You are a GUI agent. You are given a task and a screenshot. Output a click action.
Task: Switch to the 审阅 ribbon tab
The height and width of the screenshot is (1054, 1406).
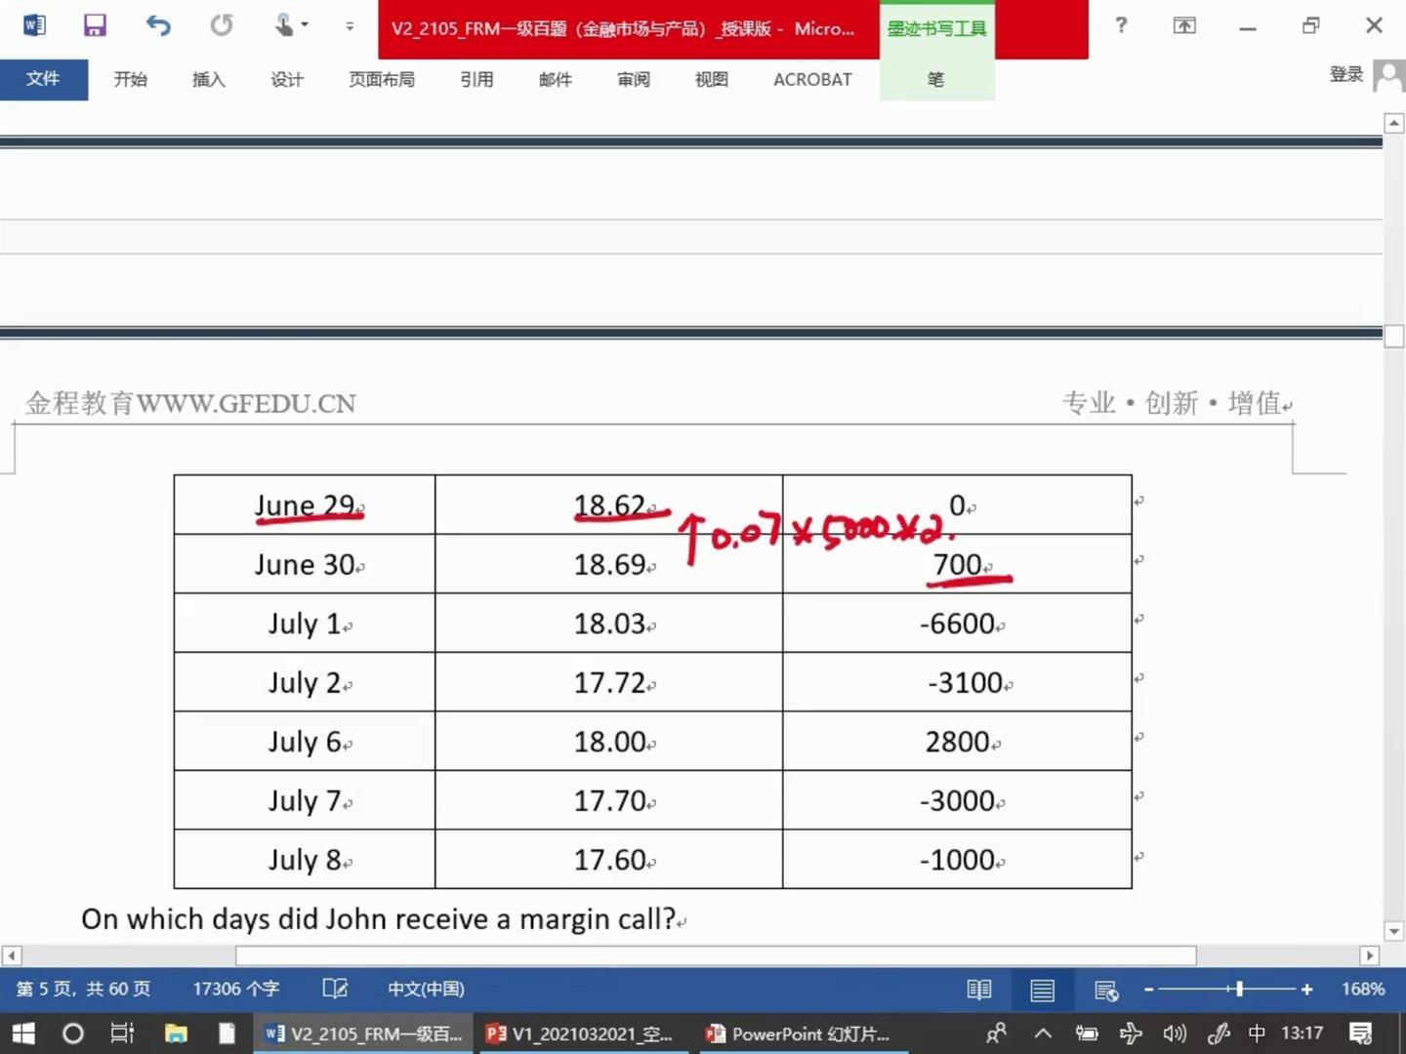coord(634,79)
